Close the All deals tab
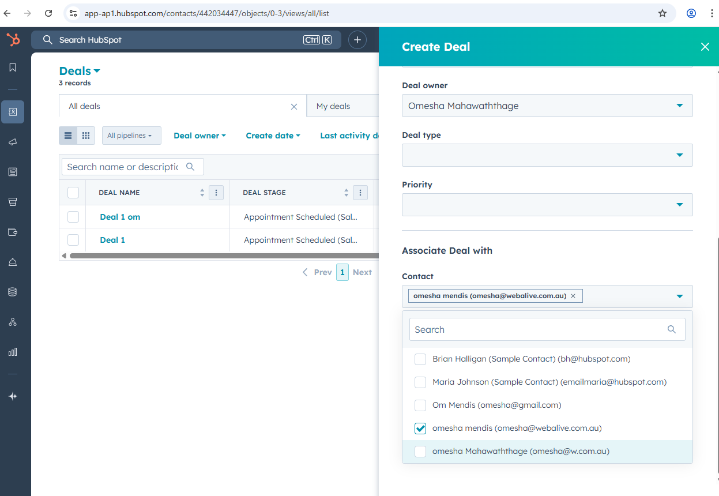The image size is (719, 496). pos(294,107)
